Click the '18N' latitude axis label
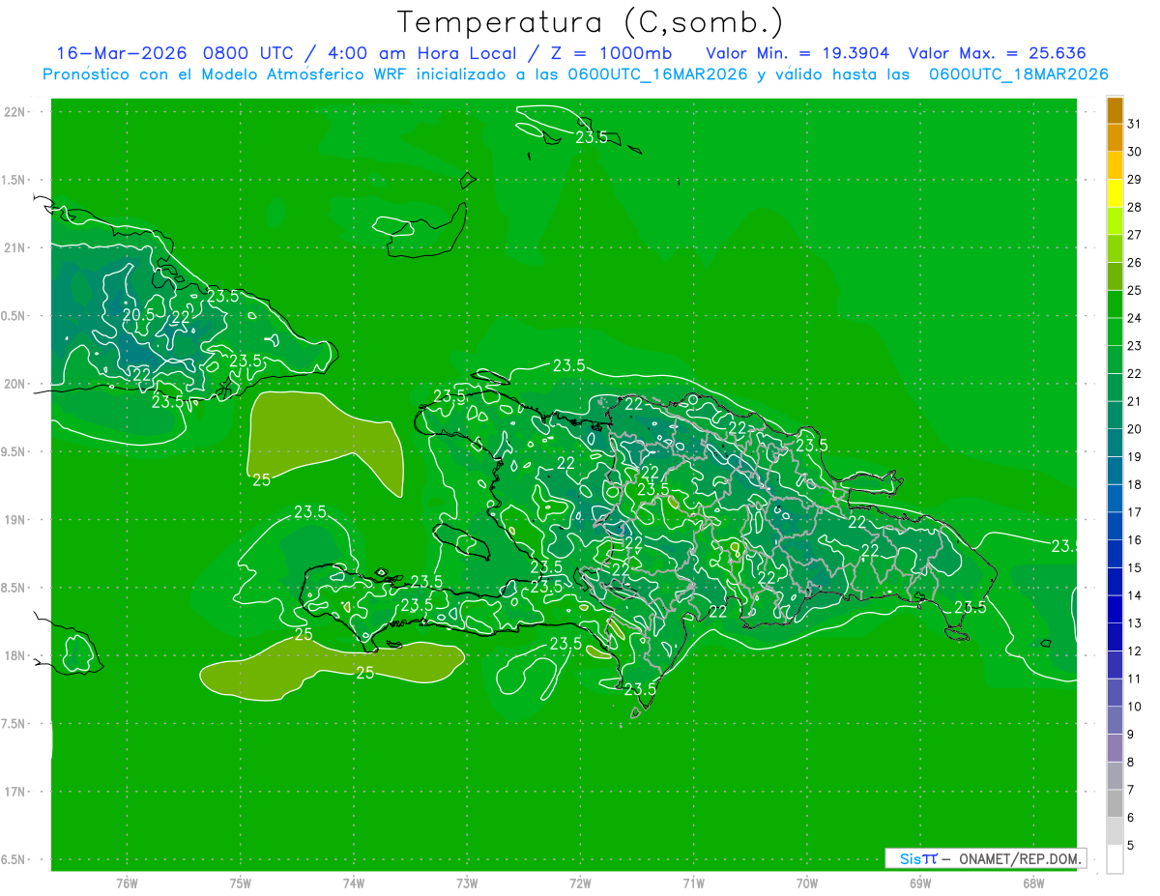 tap(15, 656)
